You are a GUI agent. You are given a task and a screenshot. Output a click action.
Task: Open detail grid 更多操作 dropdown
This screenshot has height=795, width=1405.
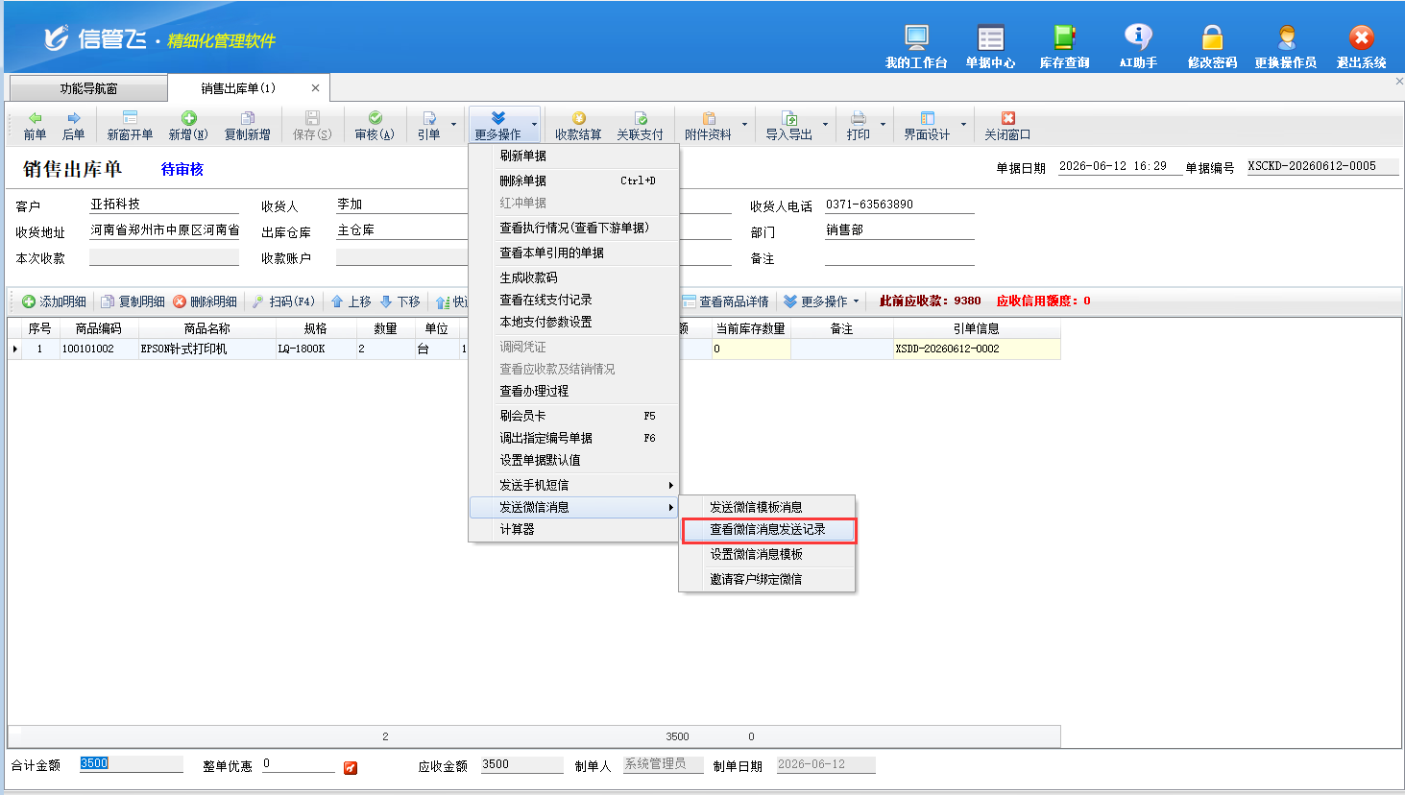822,301
